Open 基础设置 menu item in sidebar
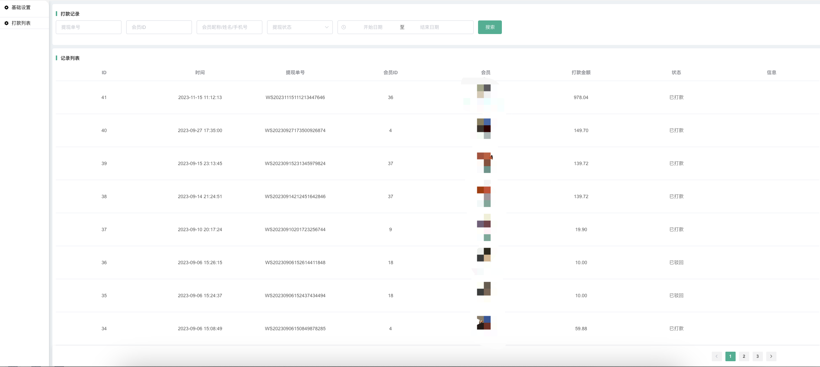This screenshot has width=820, height=367. pyautogui.click(x=21, y=7)
